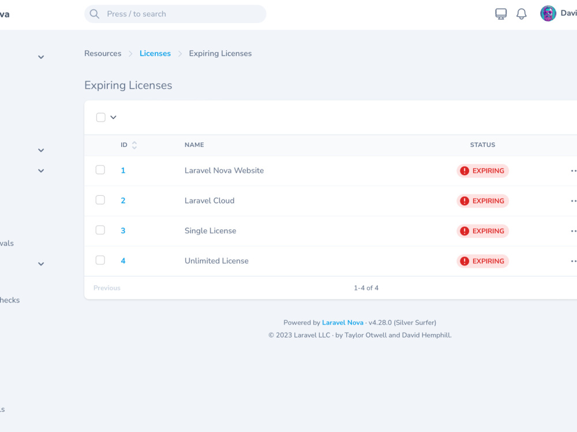This screenshot has width=577, height=432.
Task: Open the user avatar menu
Action: pyautogui.click(x=548, y=14)
